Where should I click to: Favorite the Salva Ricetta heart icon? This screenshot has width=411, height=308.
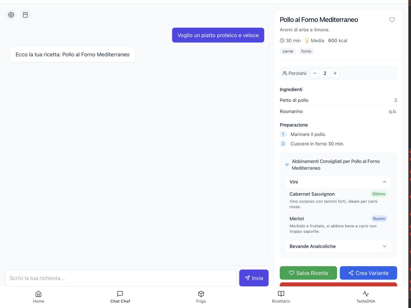coord(292,273)
